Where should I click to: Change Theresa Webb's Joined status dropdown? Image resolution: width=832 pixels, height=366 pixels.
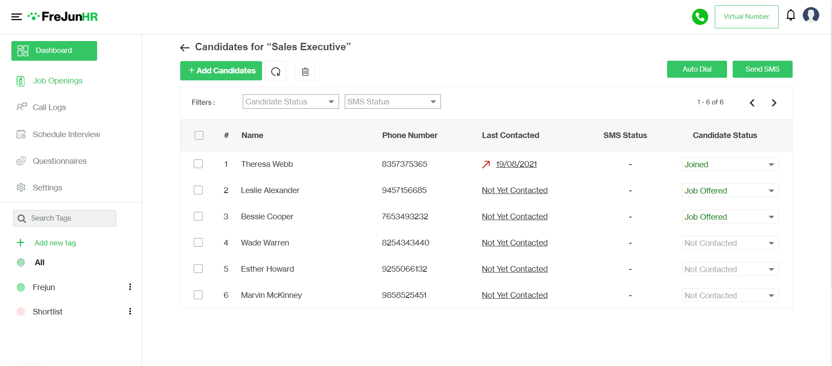pos(730,164)
